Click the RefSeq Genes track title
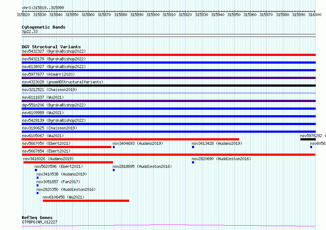This screenshot has height=230, width=326. click(x=37, y=218)
